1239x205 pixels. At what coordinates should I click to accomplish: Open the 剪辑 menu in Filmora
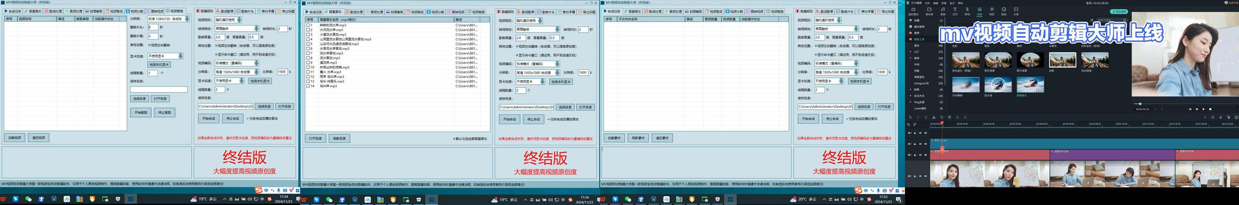tap(944, 3)
